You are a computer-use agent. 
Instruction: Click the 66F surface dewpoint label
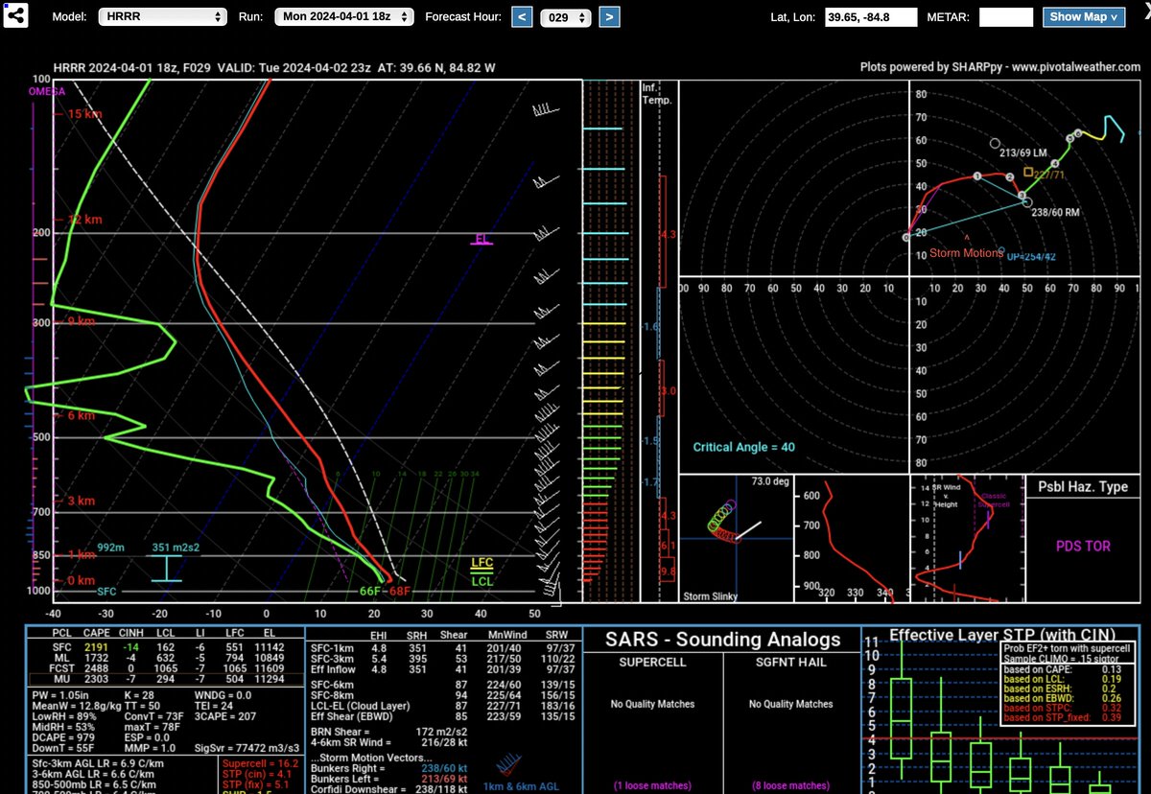[x=369, y=591]
